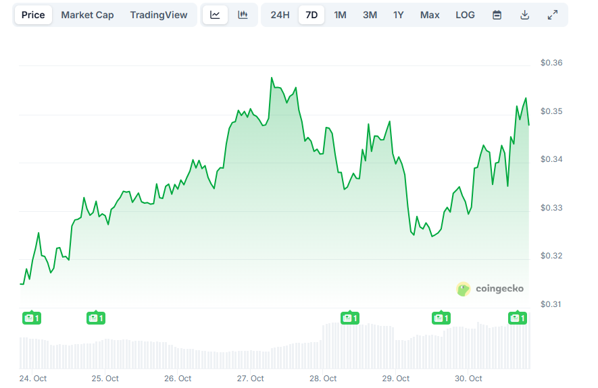The height and width of the screenshot is (388, 598).
Task: Select 7D time range
Action: [312, 15]
